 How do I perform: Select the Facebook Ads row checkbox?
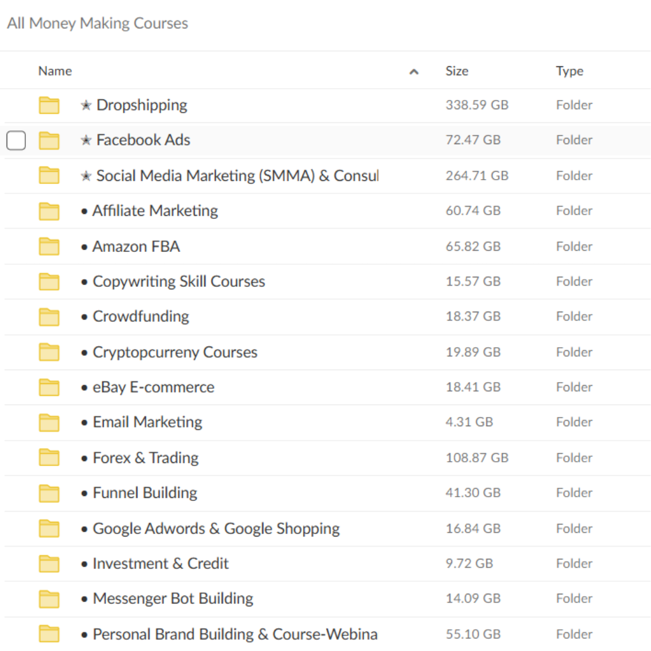pos(16,140)
